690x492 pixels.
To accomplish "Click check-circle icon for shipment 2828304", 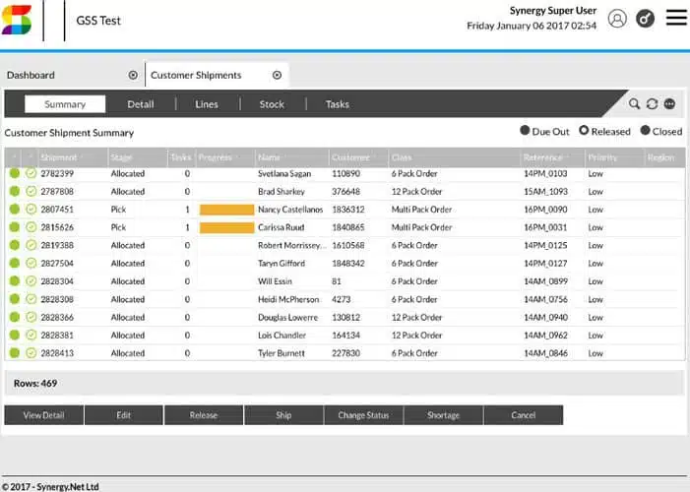I will (31, 280).
